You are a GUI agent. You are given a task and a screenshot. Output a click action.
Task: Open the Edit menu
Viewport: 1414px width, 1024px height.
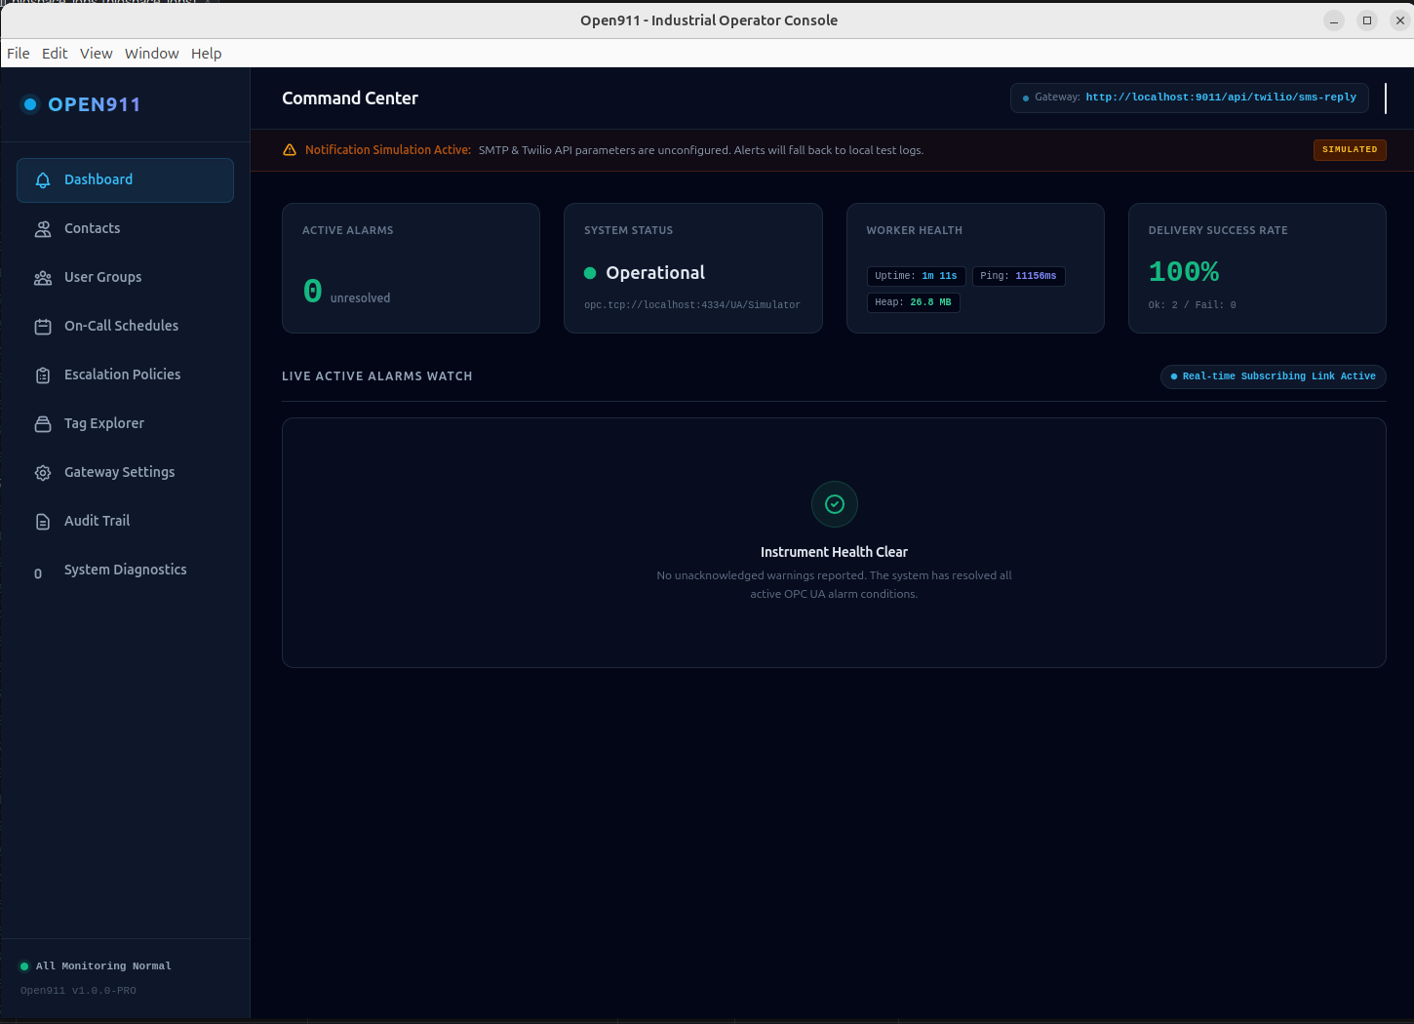pyautogui.click(x=55, y=54)
